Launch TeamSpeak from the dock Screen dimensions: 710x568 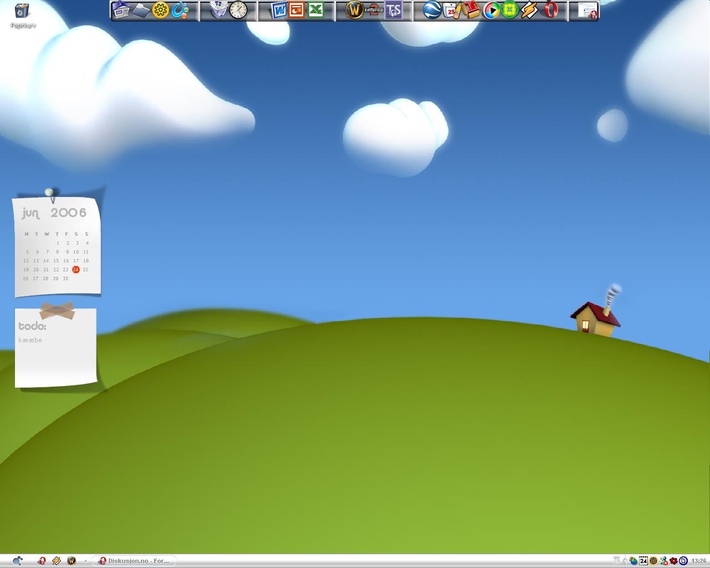pyautogui.click(x=393, y=10)
